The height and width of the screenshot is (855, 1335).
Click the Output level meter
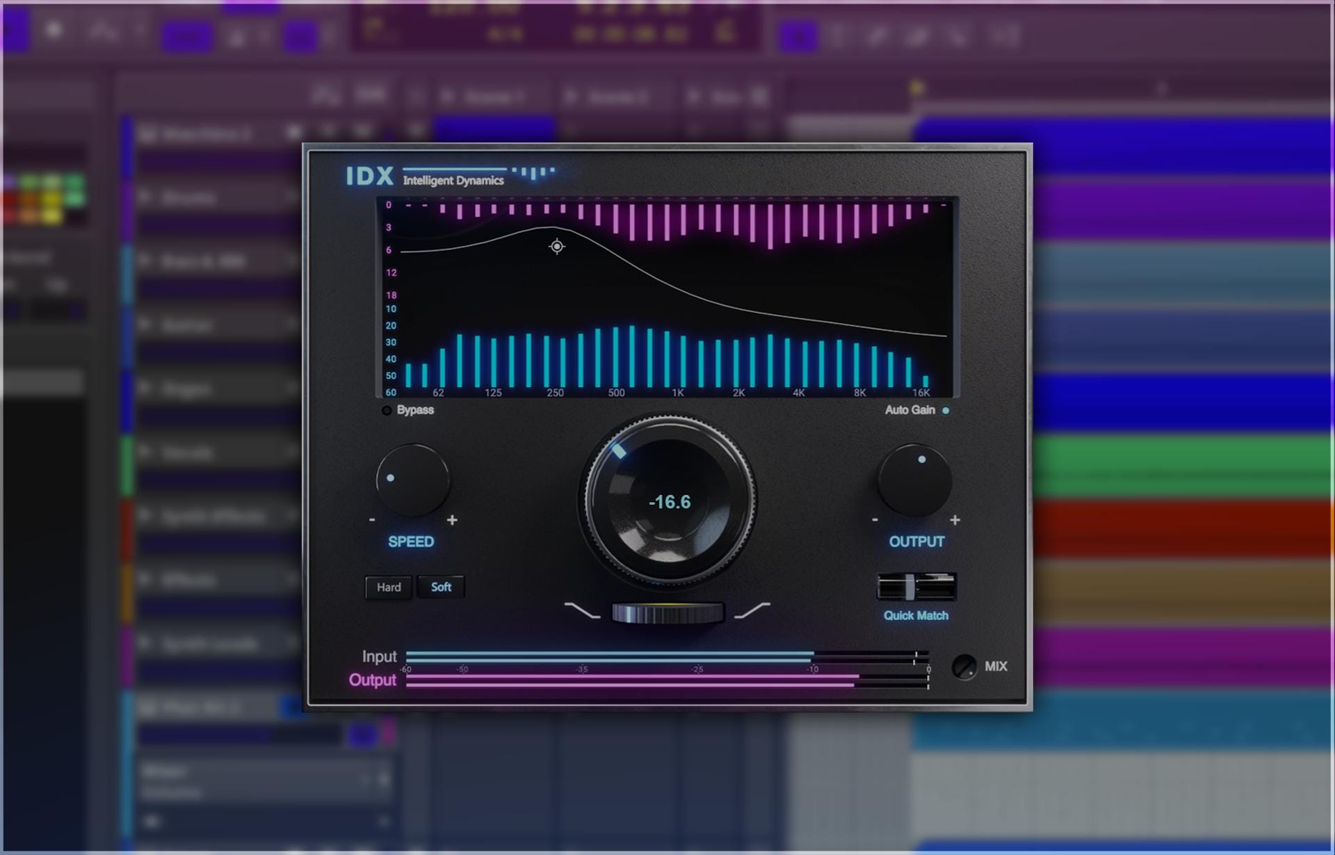[x=667, y=681]
